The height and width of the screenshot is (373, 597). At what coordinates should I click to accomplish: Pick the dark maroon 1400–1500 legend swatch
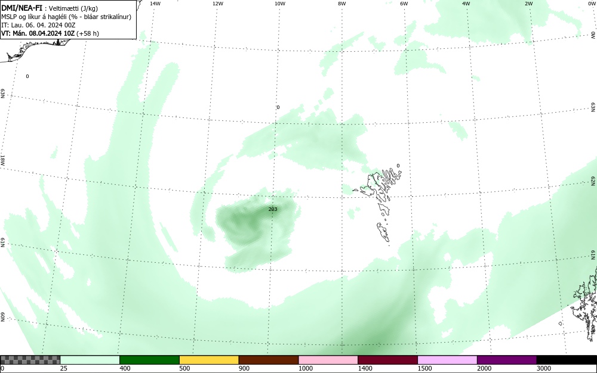pyautogui.click(x=387, y=360)
